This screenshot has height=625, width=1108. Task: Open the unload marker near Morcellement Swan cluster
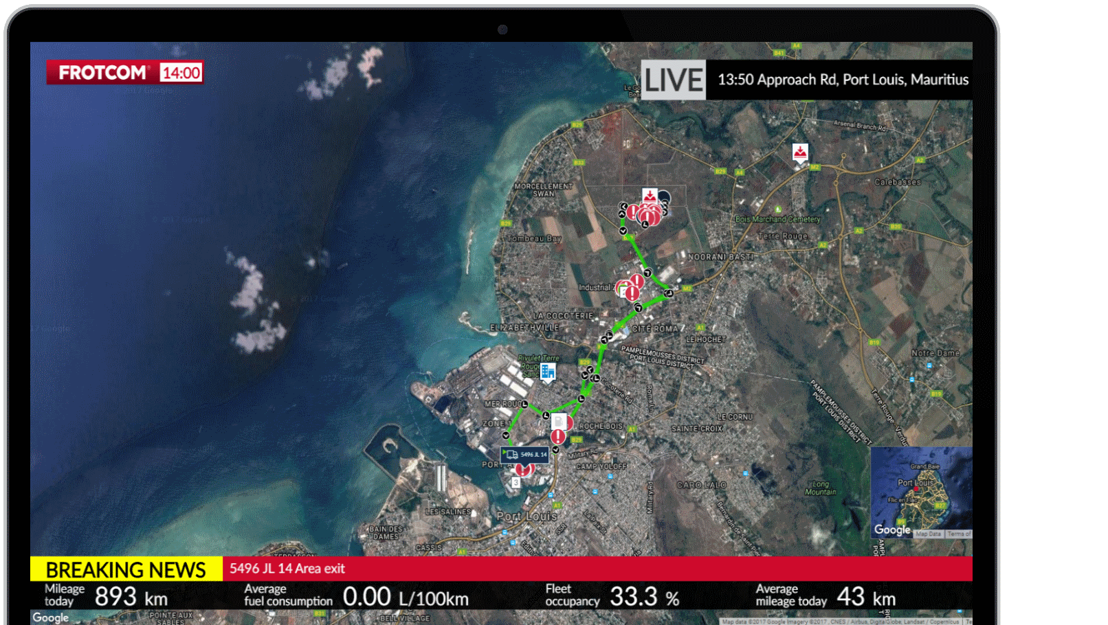click(x=650, y=196)
